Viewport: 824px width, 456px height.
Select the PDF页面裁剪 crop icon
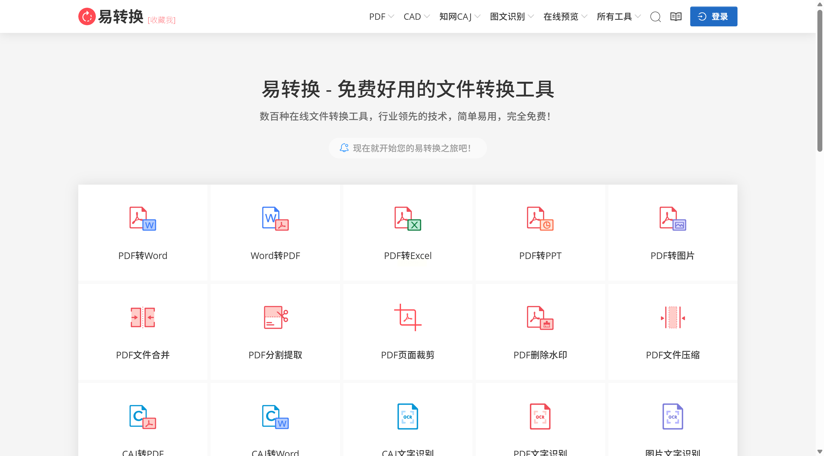tap(408, 317)
